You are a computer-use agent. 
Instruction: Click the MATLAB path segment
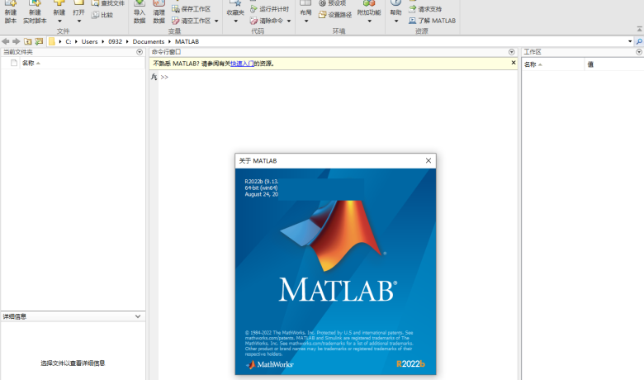[187, 41]
